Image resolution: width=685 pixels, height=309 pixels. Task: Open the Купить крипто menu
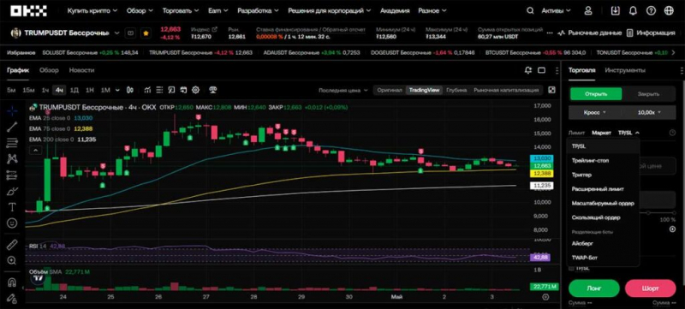(x=92, y=10)
